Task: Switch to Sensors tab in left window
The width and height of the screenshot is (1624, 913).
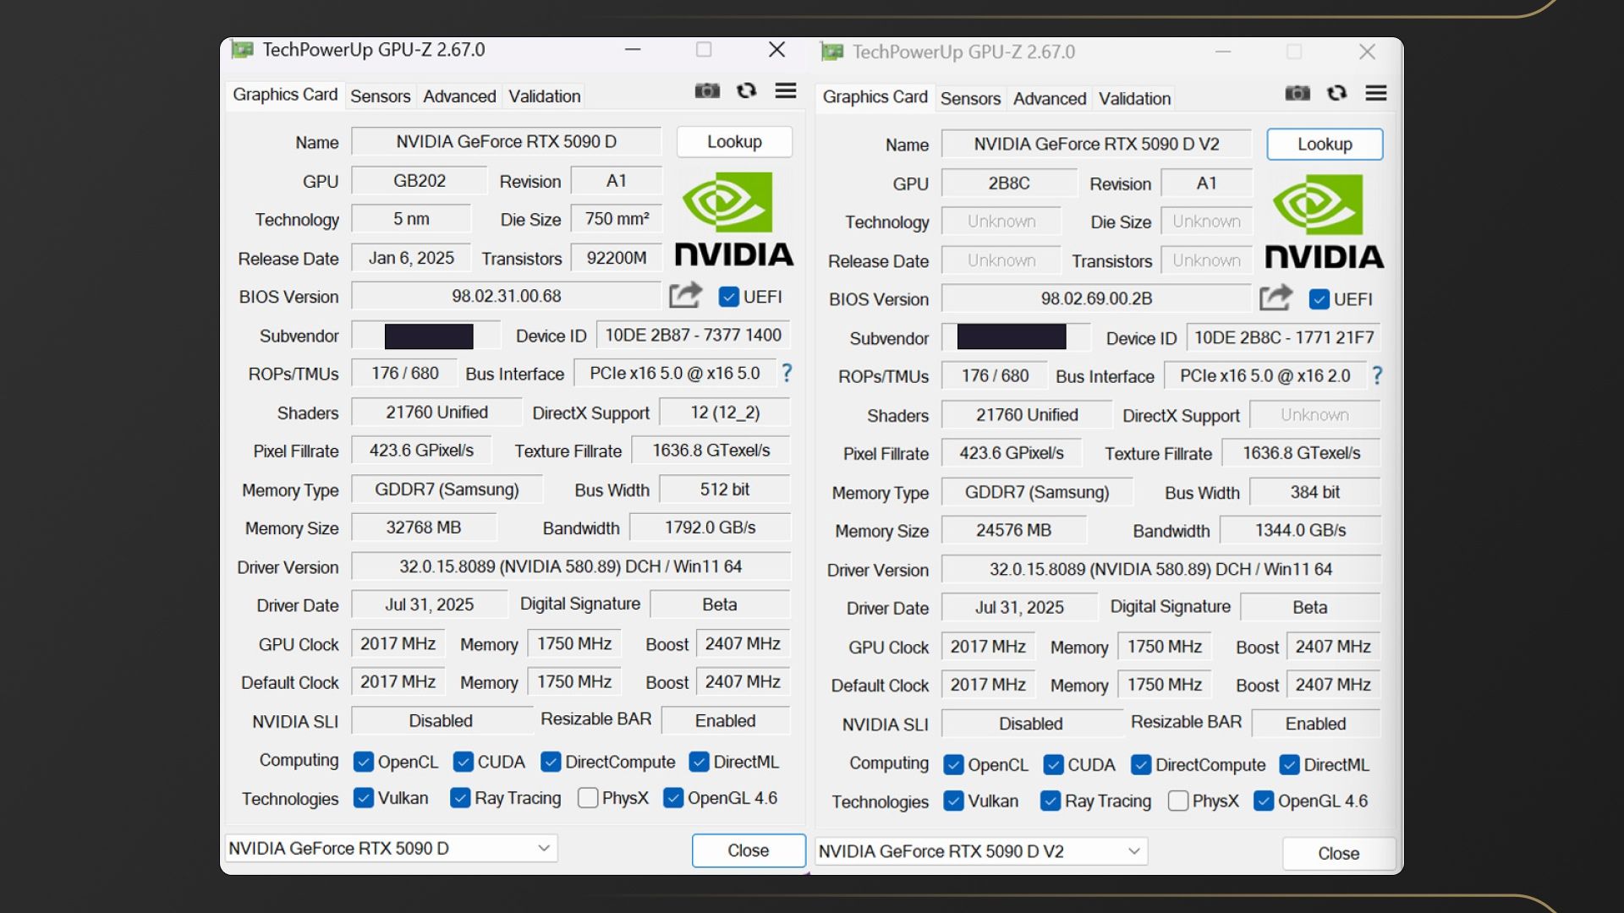Action: click(380, 96)
